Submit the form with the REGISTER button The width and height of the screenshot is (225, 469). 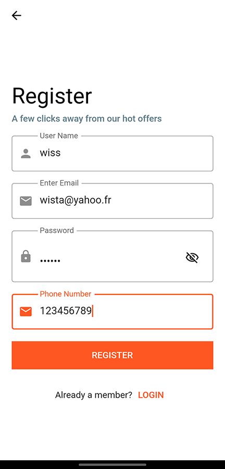click(x=113, y=355)
